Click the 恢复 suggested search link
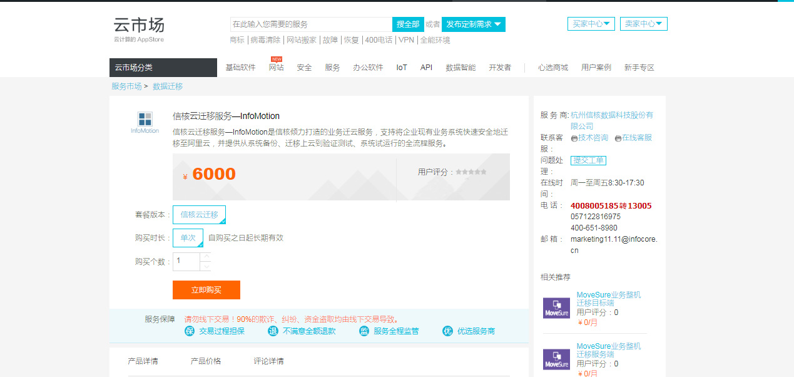 point(352,40)
